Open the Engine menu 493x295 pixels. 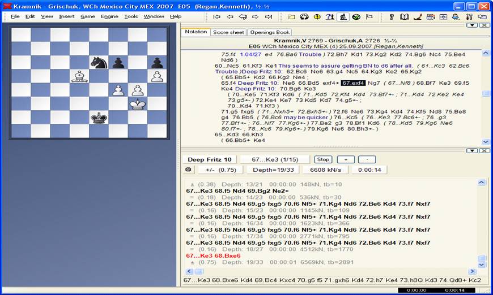pyautogui.click(x=109, y=16)
